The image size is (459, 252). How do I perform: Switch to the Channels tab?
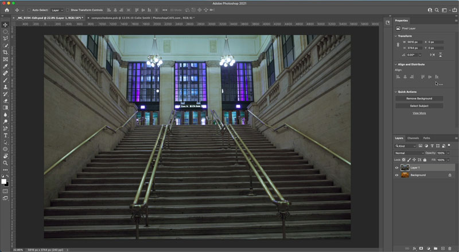point(413,138)
